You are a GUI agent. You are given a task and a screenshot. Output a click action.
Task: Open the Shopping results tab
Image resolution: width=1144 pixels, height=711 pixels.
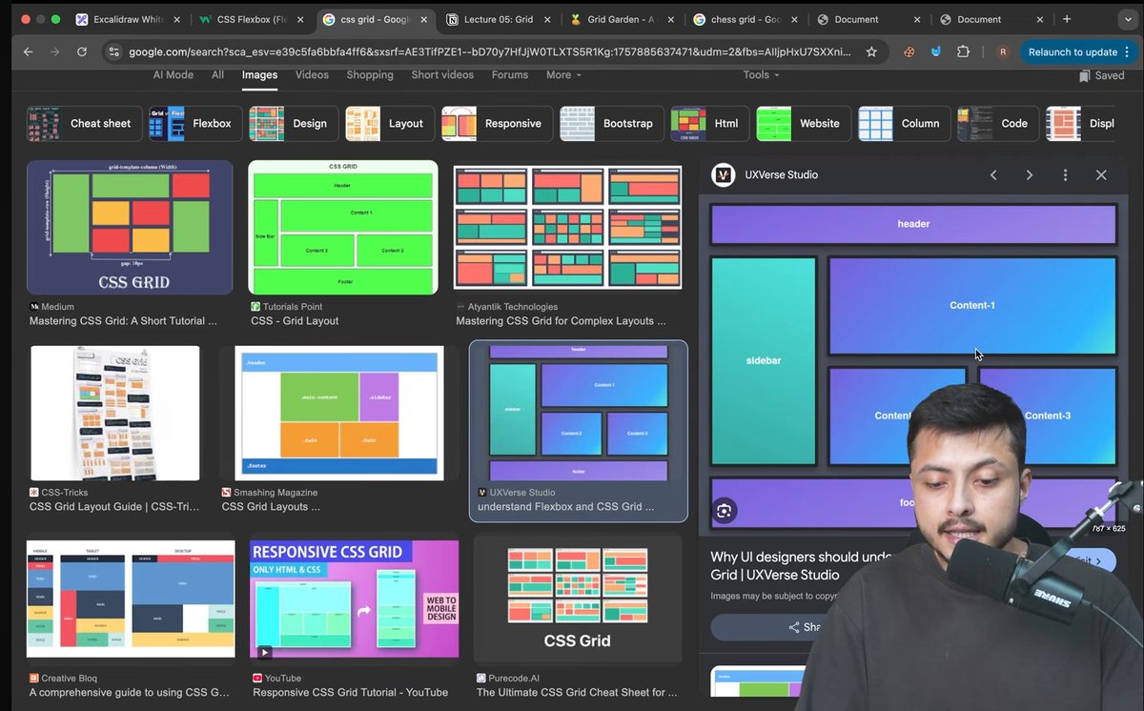click(370, 75)
